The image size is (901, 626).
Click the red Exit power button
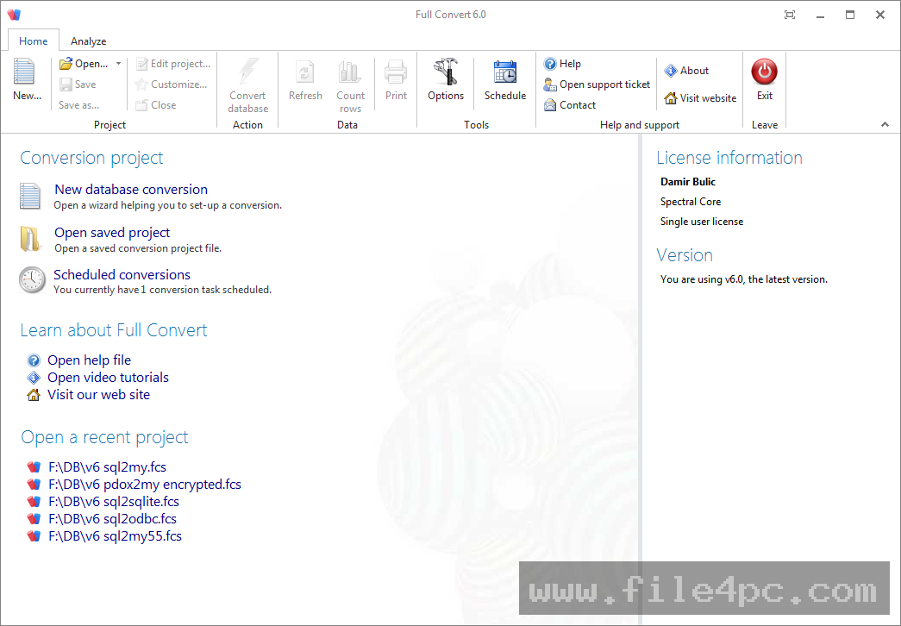tap(764, 72)
